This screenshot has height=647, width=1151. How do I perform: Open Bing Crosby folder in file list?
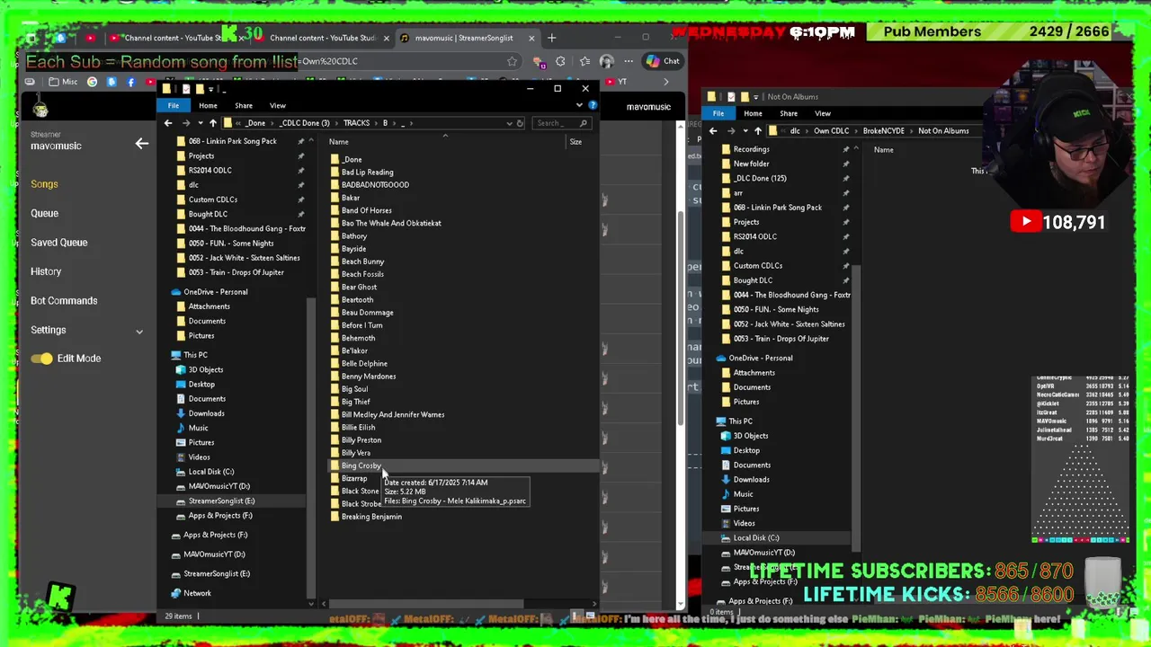pos(361,465)
